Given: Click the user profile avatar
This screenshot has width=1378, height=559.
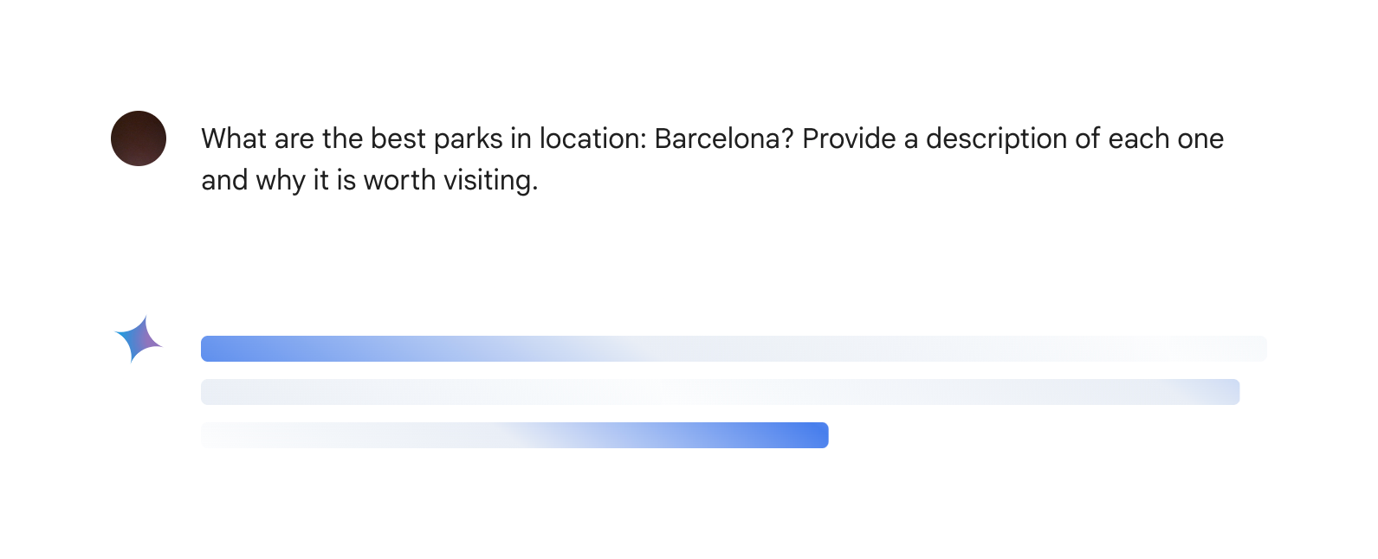Looking at the screenshot, I should 139,138.
